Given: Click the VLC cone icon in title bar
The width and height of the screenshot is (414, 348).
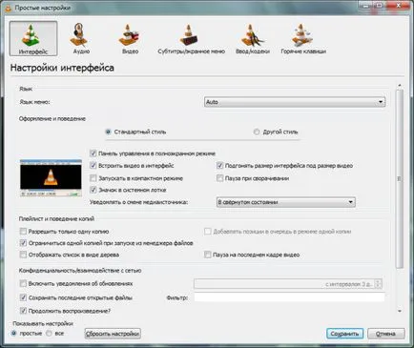Looking at the screenshot, I should (x=8, y=8).
